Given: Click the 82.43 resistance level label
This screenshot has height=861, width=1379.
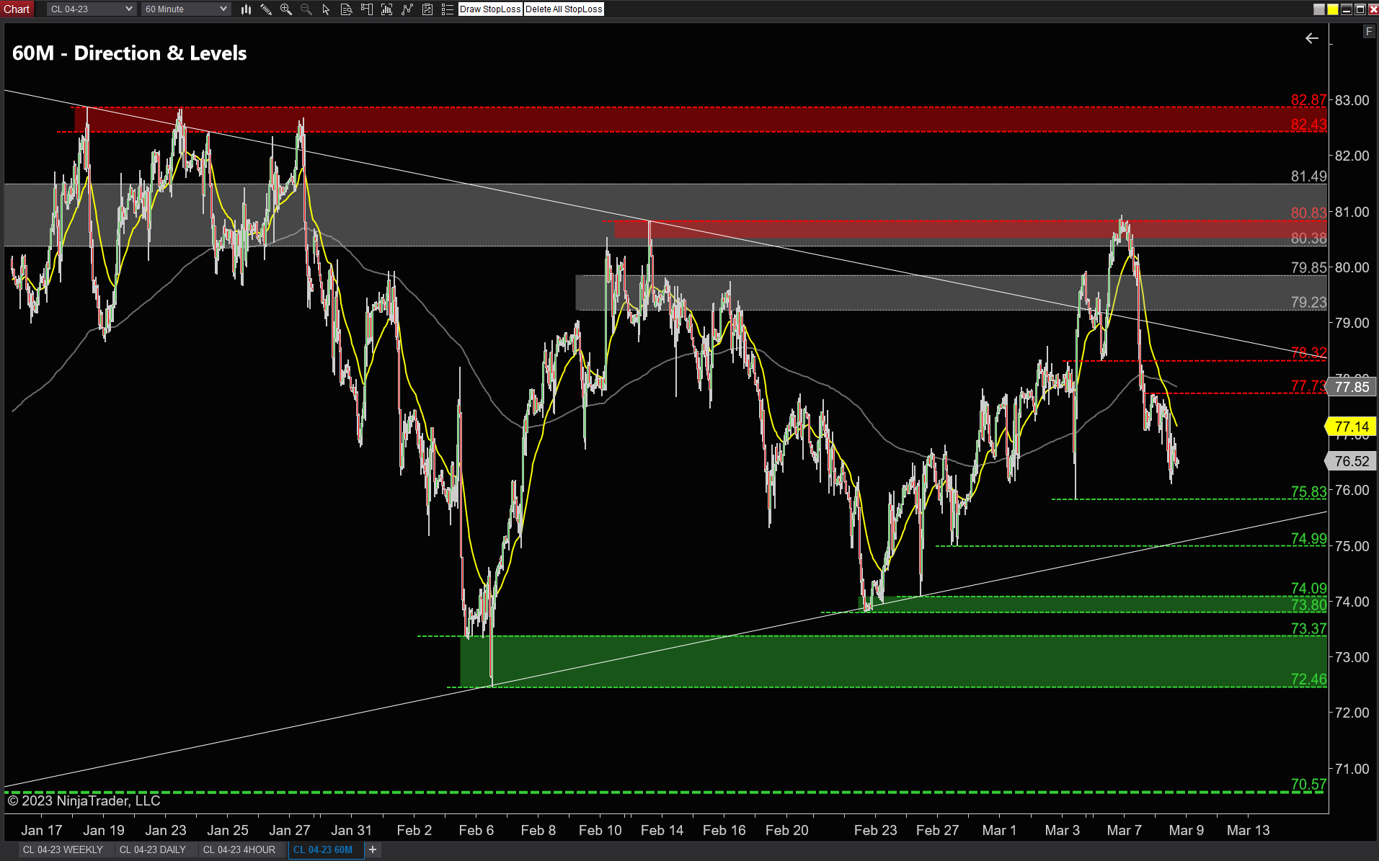Looking at the screenshot, I should [1308, 124].
